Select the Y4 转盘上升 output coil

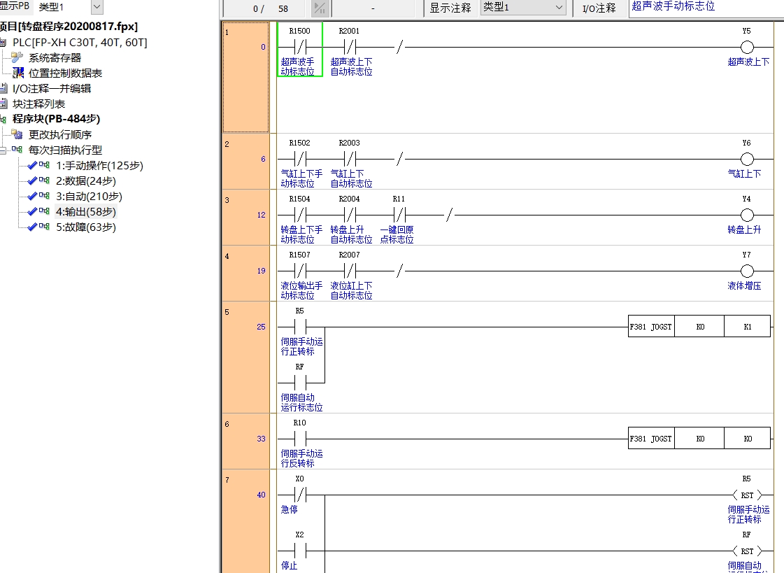tap(747, 215)
